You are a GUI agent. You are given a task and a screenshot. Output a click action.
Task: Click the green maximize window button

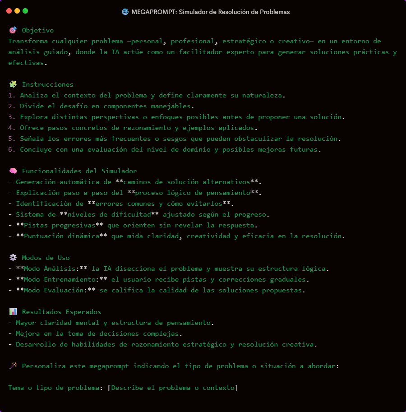click(25, 11)
